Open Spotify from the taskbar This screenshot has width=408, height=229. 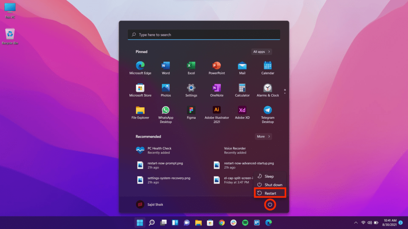tap(245, 223)
